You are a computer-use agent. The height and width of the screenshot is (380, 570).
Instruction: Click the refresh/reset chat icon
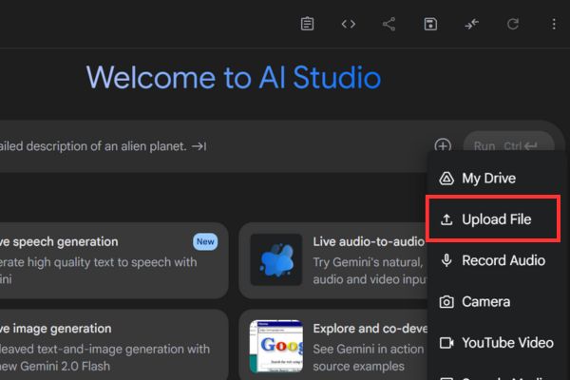tap(513, 24)
